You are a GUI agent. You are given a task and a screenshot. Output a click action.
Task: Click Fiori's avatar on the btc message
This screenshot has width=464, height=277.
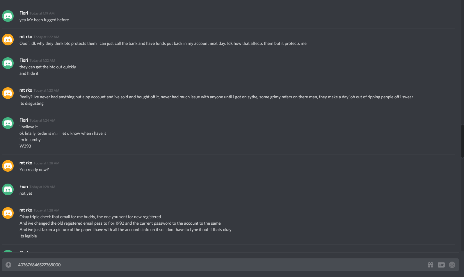click(8, 63)
